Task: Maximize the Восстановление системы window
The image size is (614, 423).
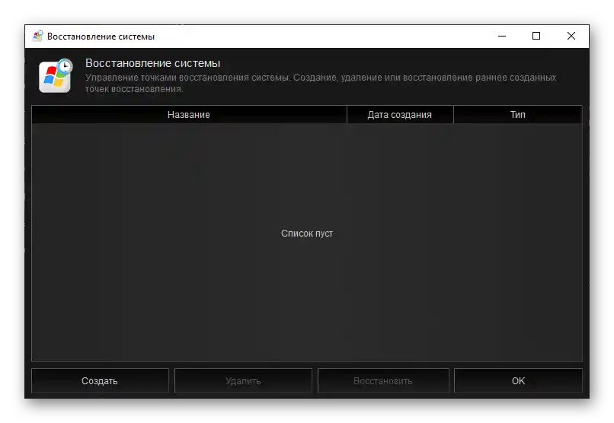Action: (x=536, y=36)
